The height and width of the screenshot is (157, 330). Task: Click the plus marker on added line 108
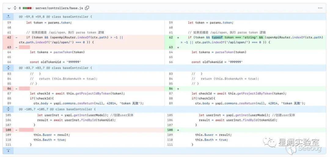(x=178, y=130)
